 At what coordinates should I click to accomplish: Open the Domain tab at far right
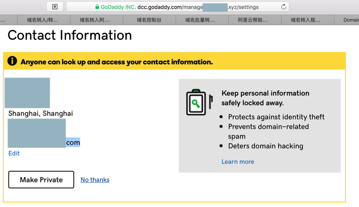pyautogui.click(x=351, y=20)
